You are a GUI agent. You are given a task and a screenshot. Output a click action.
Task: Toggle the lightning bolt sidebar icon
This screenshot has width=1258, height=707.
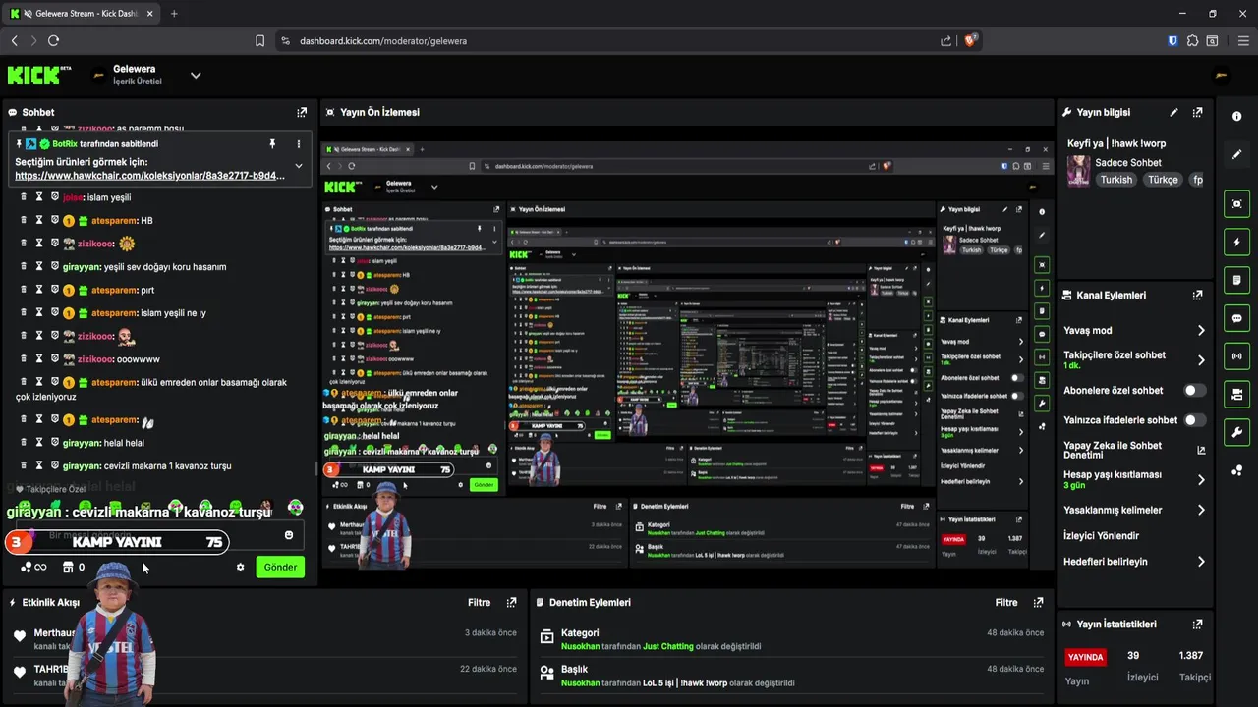[1236, 243]
